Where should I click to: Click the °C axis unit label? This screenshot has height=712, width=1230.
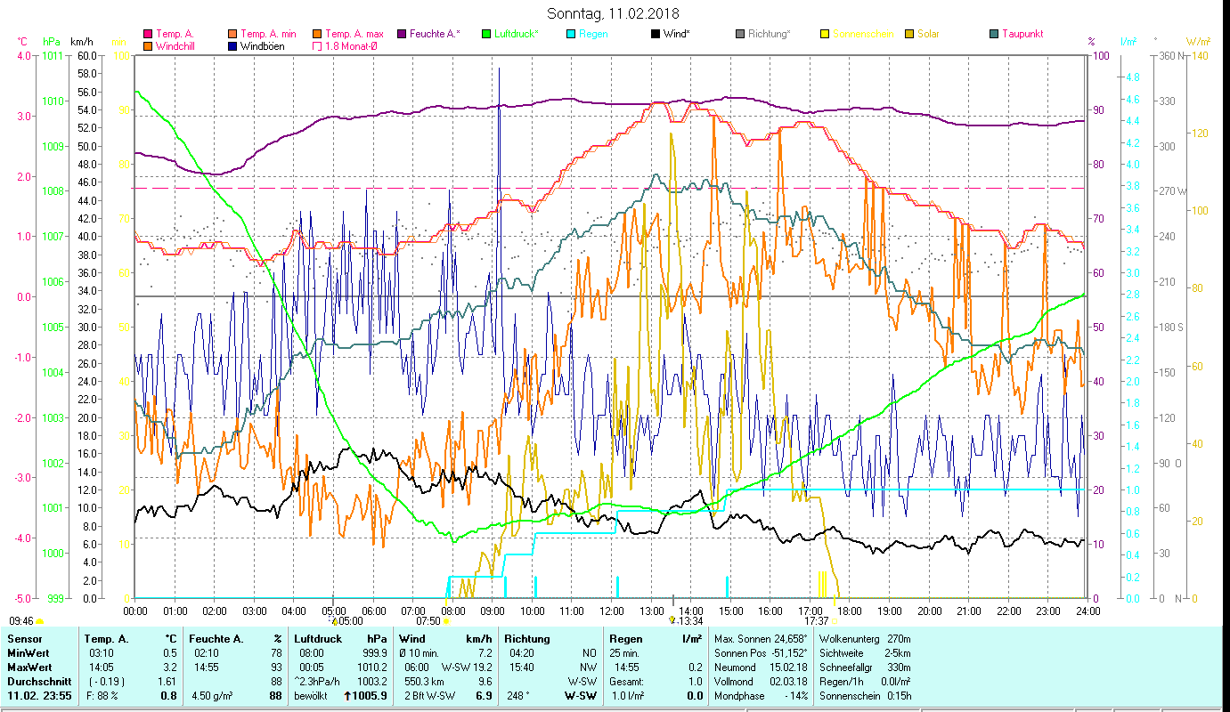[x=22, y=42]
